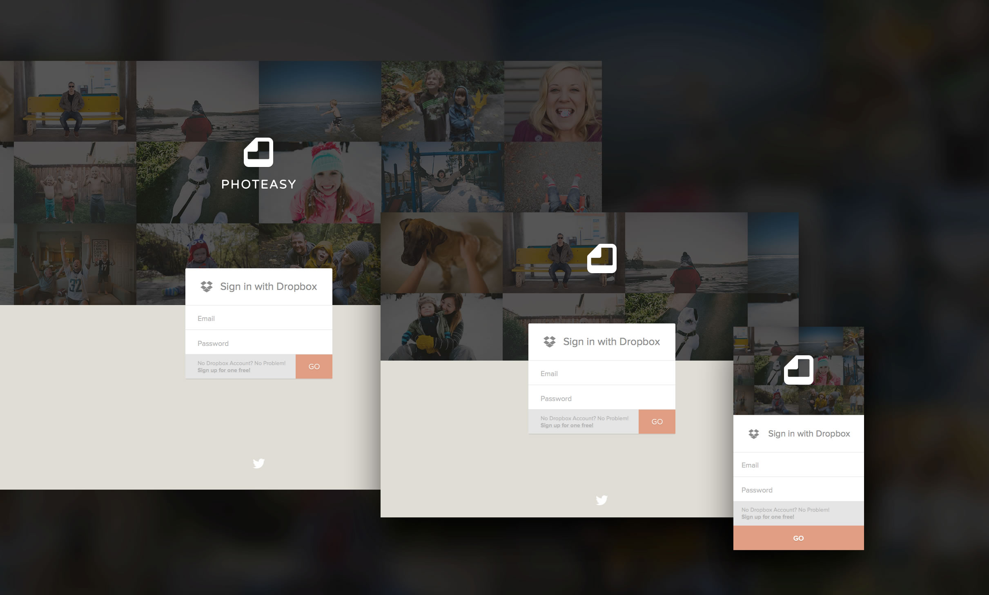
Task: Focus the Email field in tablet mockup
Action: point(602,373)
